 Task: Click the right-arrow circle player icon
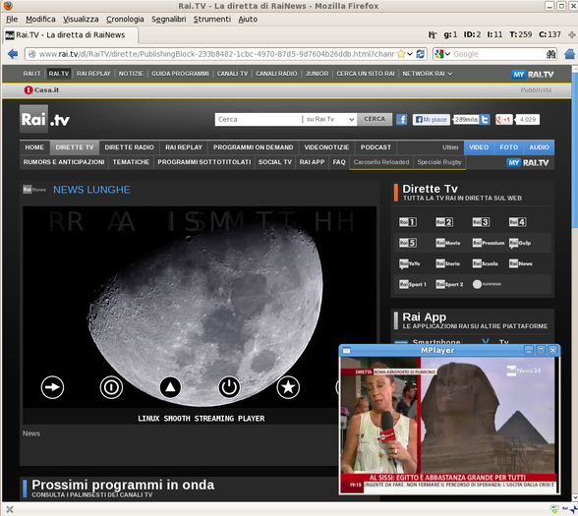(x=52, y=387)
